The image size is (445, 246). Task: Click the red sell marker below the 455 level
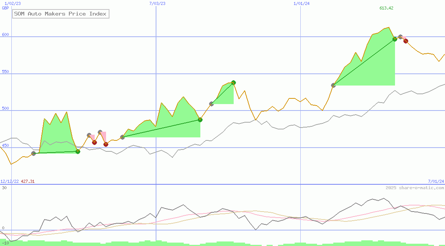click(x=94, y=143)
